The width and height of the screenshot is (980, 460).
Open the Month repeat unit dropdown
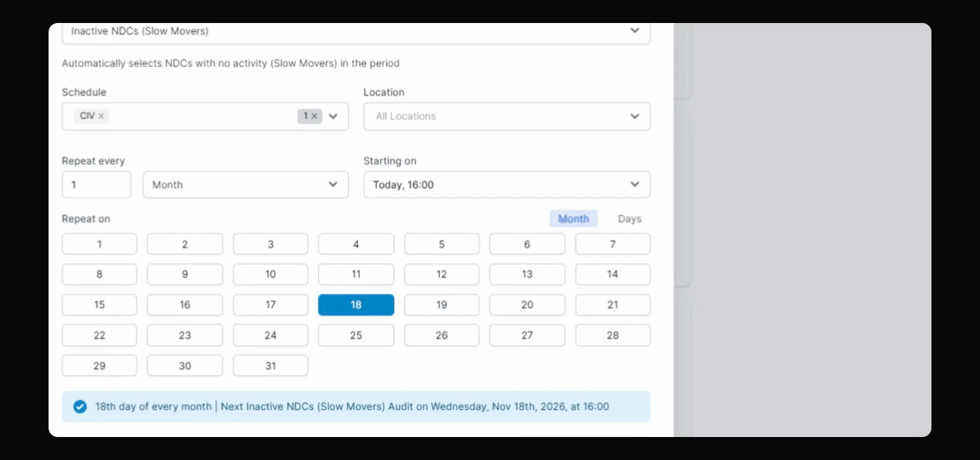click(246, 185)
